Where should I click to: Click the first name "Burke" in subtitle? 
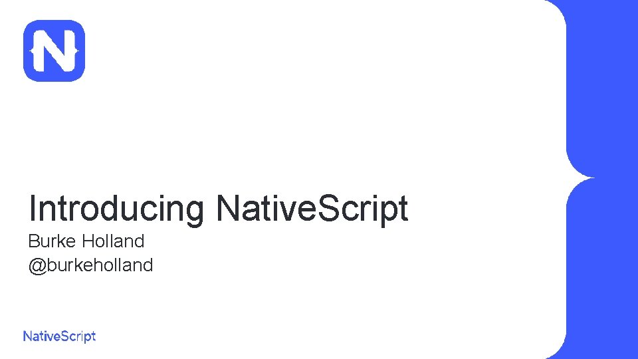coord(52,241)
